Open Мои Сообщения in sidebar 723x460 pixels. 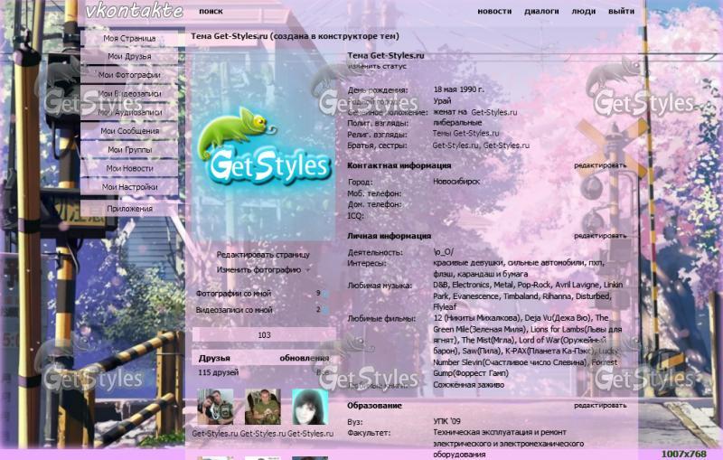(x=129, y=131)
